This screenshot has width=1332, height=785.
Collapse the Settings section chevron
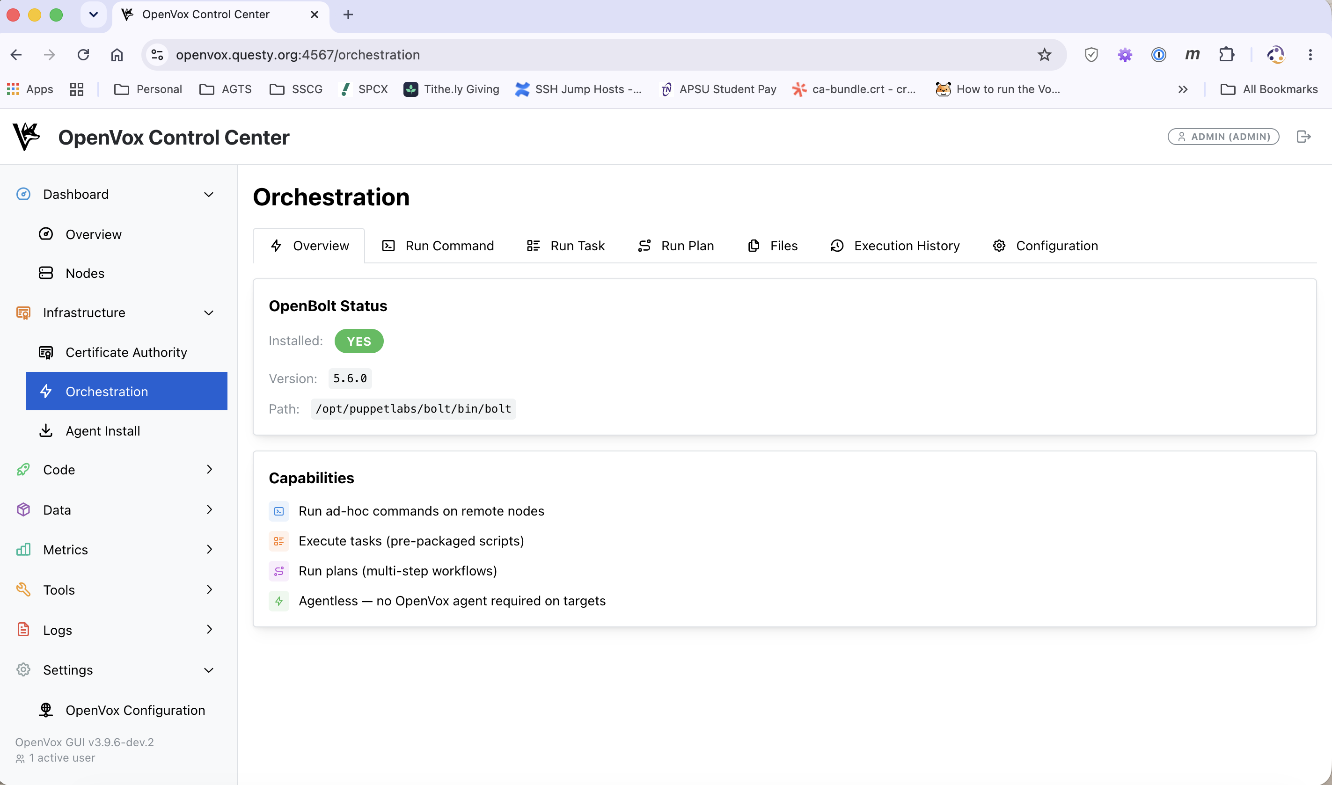[x=209, y=670]
